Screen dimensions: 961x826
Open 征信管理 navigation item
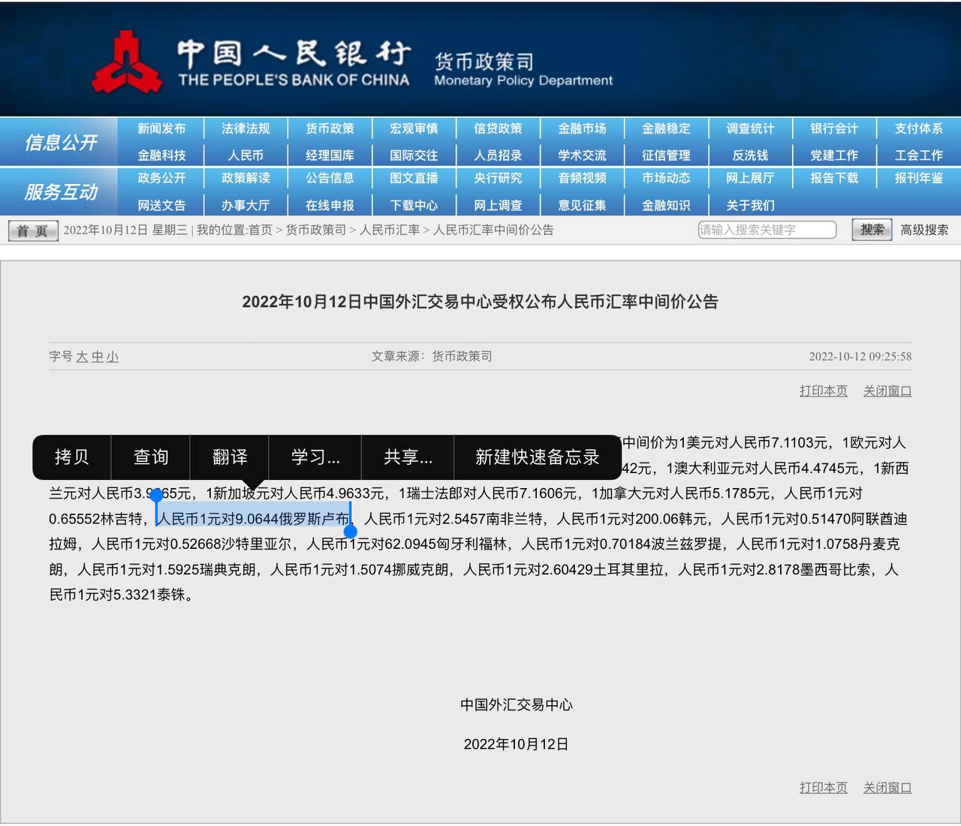click(x=666, y=155)
